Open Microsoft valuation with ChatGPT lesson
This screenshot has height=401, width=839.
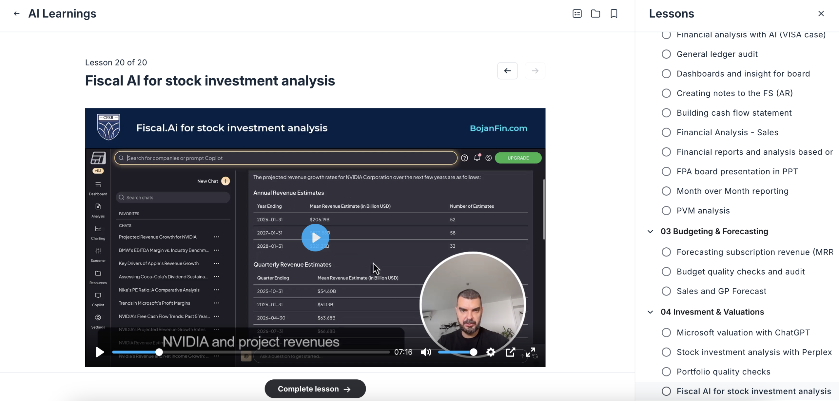point(743,333)
